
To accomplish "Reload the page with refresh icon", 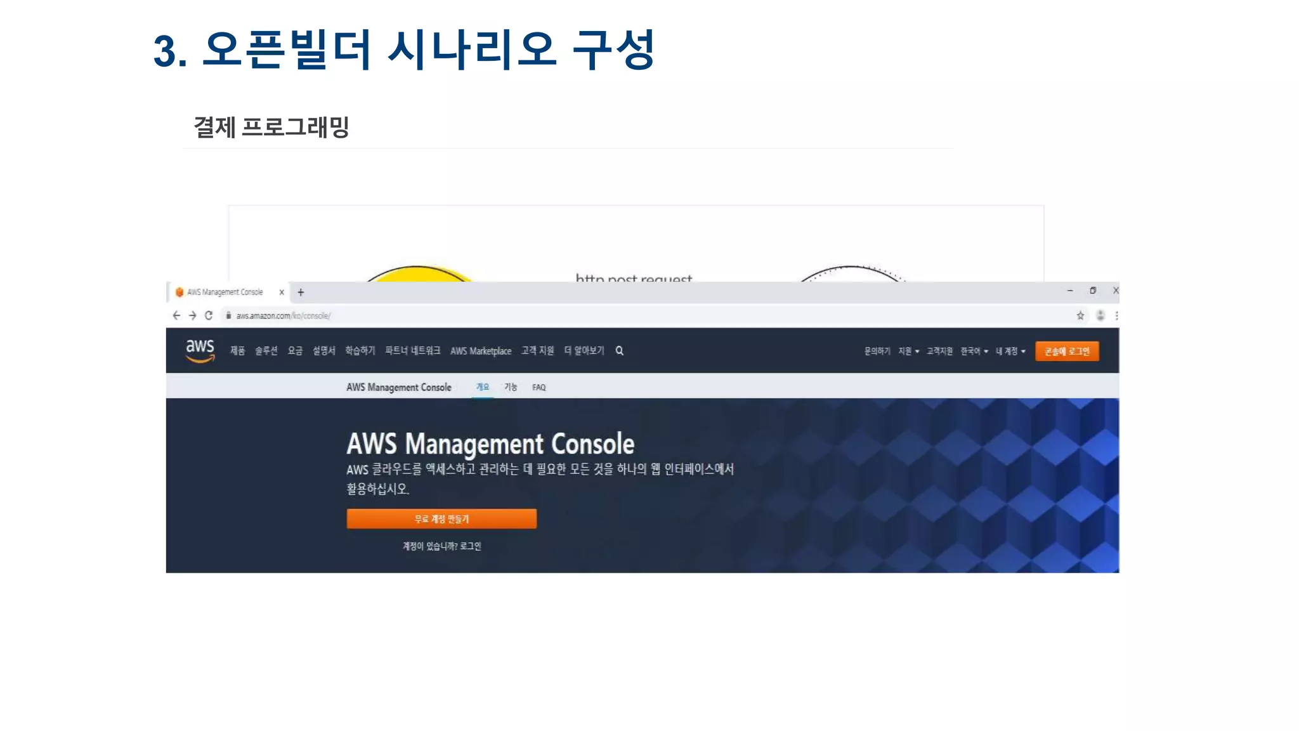I will pos(209,315).
